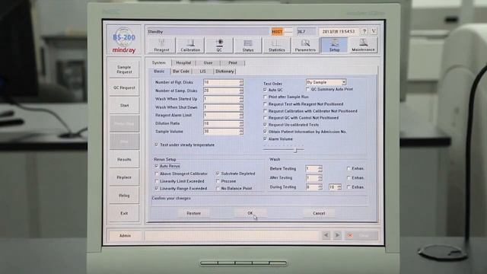Open the Bar Code sub-tab
Screen dimensions: 487x274
[181, 72]
